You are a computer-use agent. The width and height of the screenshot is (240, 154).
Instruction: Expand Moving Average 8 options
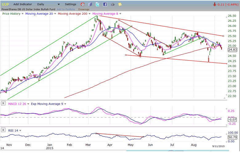click(x=120, y=14)
